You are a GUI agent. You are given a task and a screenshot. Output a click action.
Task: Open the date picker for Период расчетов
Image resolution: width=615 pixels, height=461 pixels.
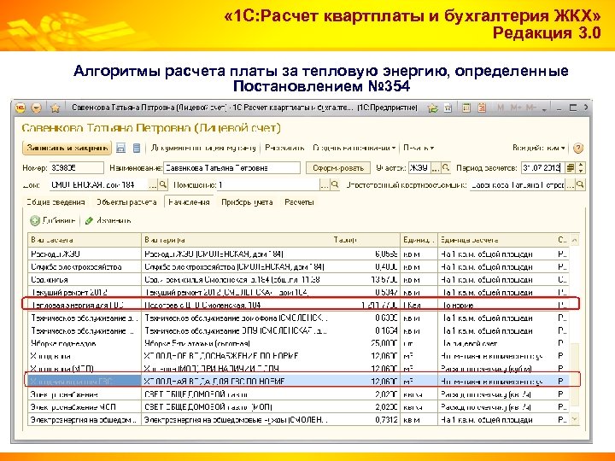click(x=571, y=168)
